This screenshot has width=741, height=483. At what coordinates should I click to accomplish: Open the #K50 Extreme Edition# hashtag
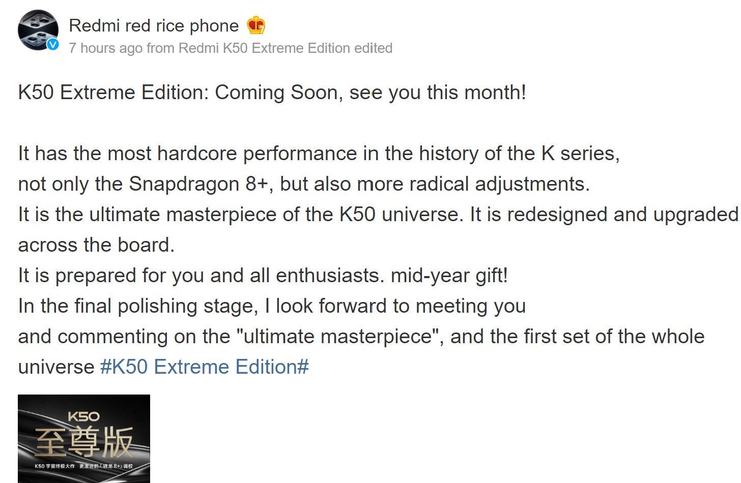pyautogui.click(x=203, y=366)
